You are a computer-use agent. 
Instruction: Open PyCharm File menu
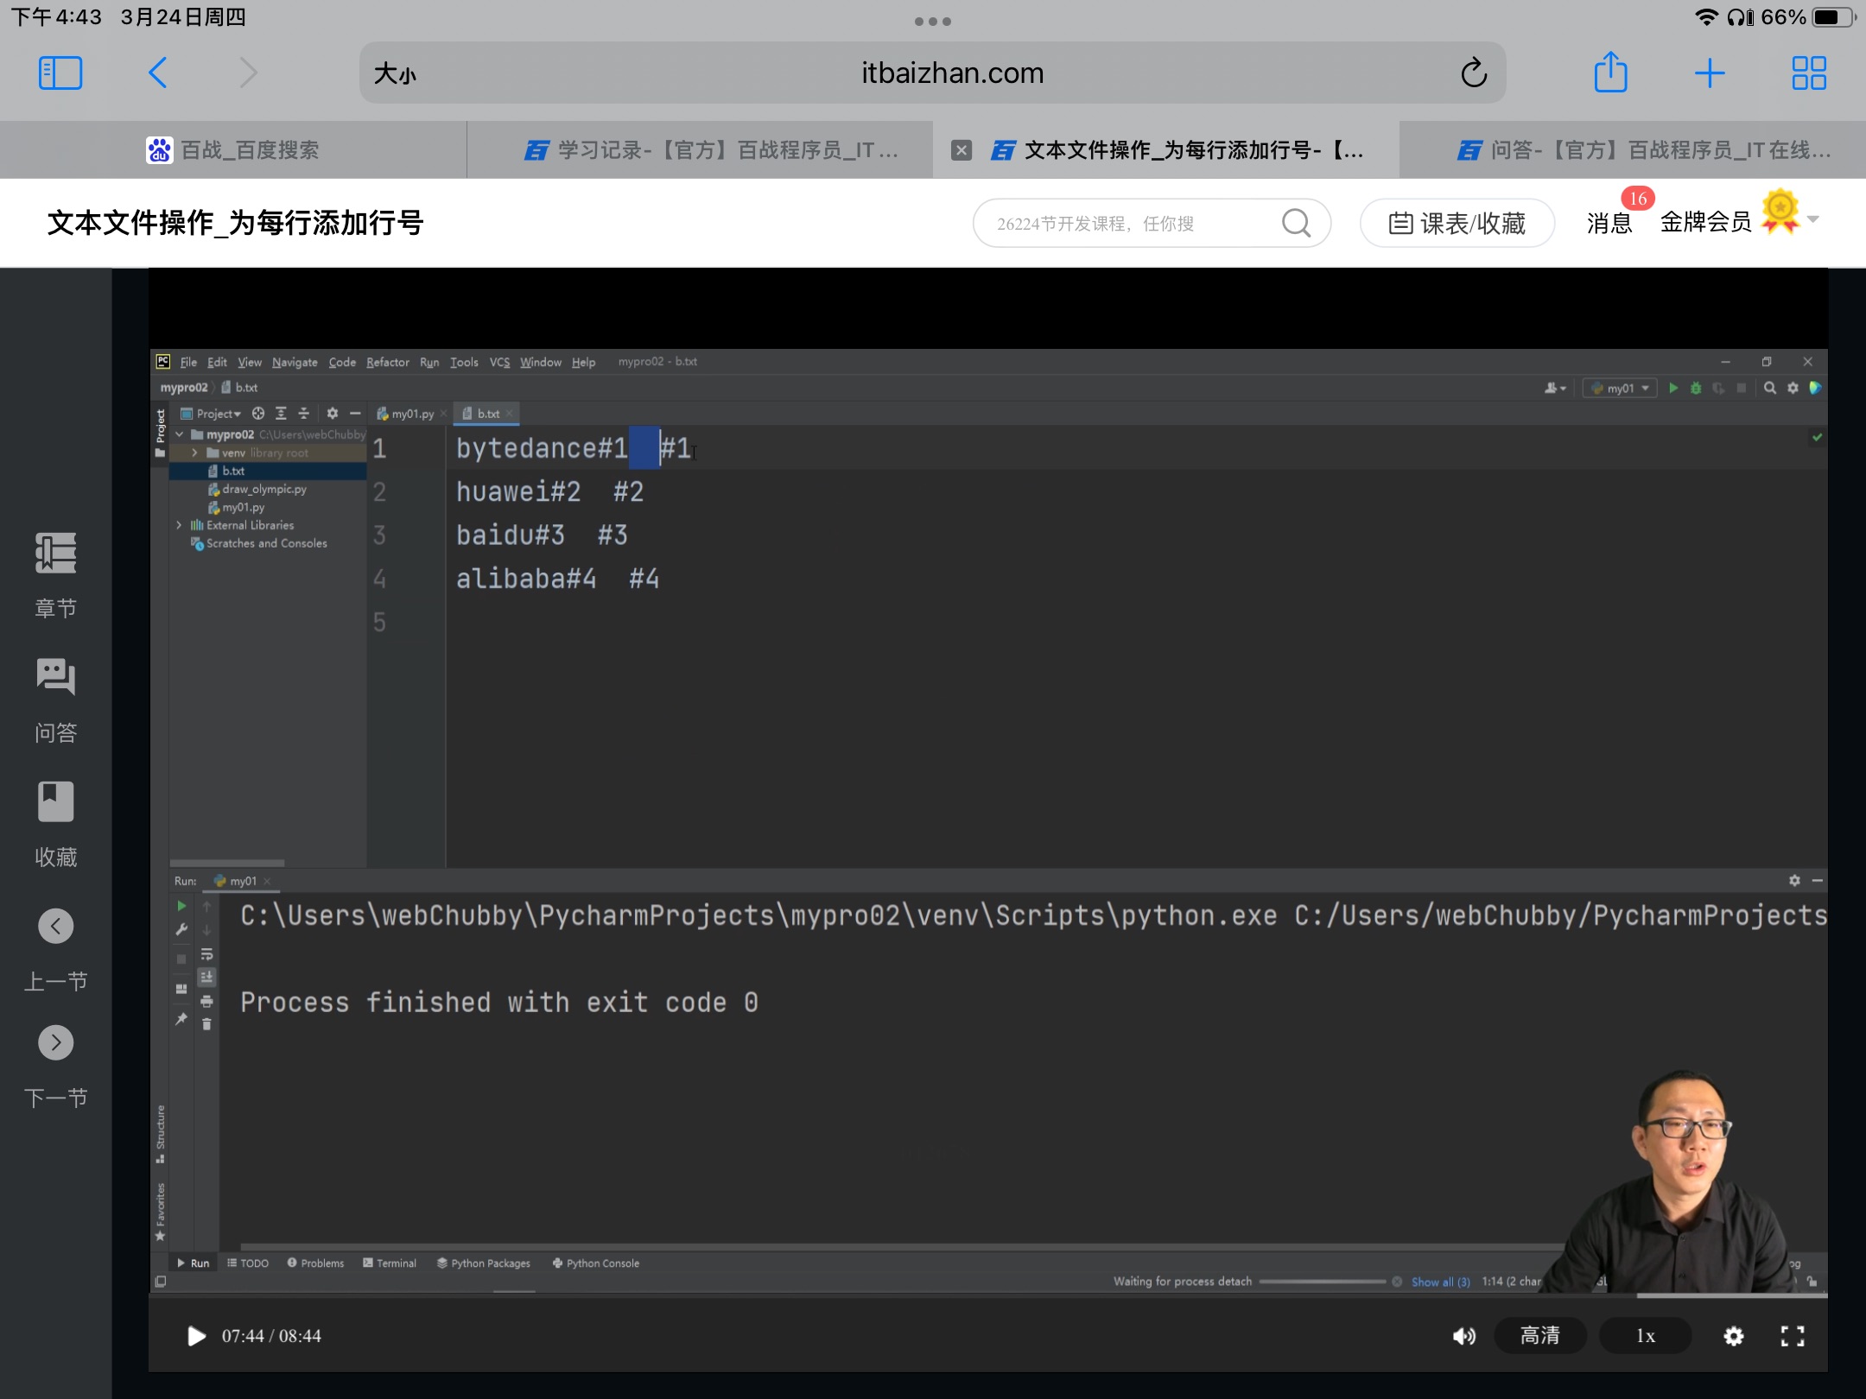point(188,363)
